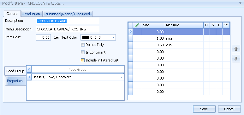The width and height of the screenshot is (244, 115).
Task: Click the H column header
Action: [x=206, y=25]
